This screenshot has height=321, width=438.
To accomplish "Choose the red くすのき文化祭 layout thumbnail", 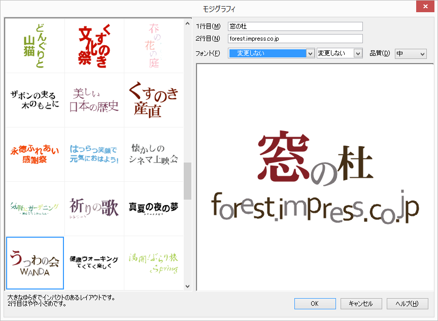I will click(x=94, y=46).
